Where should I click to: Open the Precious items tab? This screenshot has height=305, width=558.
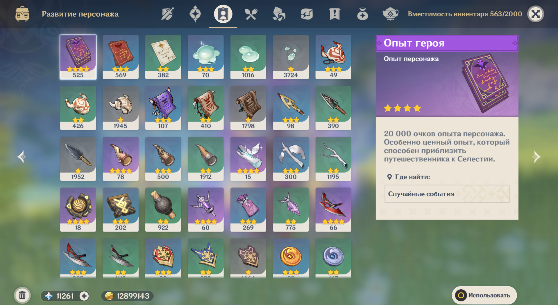[362, 14]
